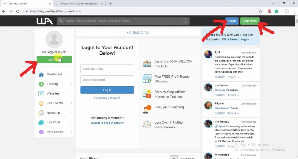The height and width of the screenshot is (159, 298).
Task: Open Chrome three-dot menu
Action: 294,11
